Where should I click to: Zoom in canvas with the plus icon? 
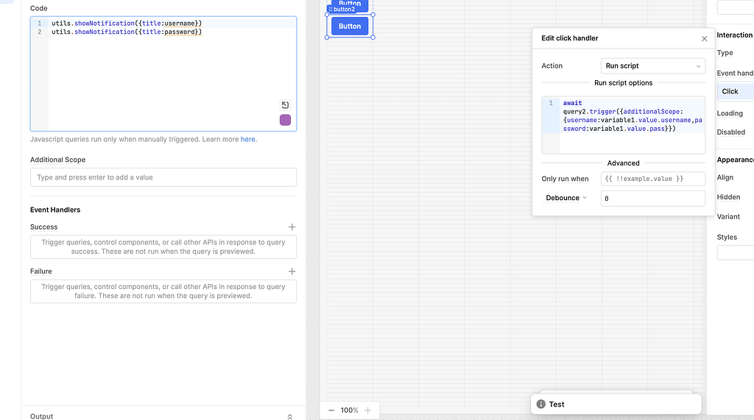(367, 410)
